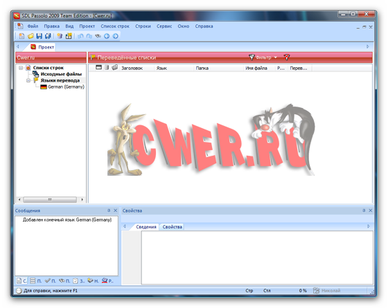Click the user icon next to Николай
388x308 pixels.
coord(316,291)
